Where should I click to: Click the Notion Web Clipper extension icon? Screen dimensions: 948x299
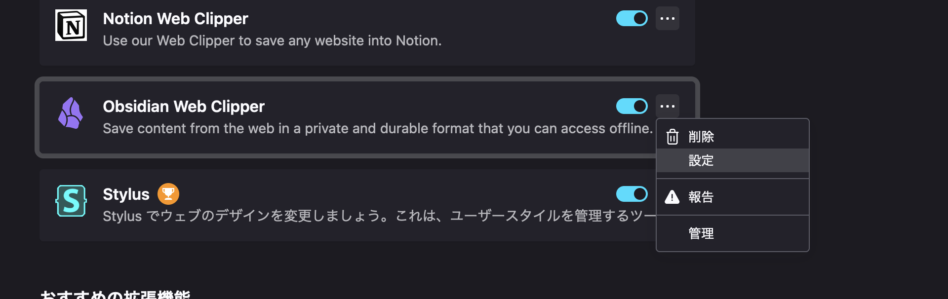(71, 25)
